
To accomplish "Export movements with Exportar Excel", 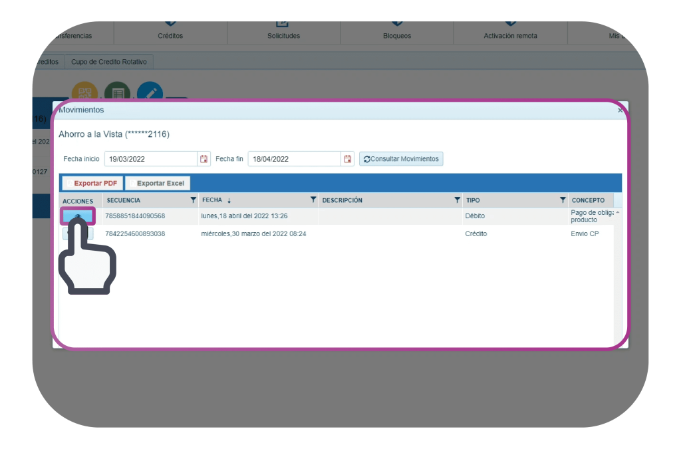I will (158, 183).
